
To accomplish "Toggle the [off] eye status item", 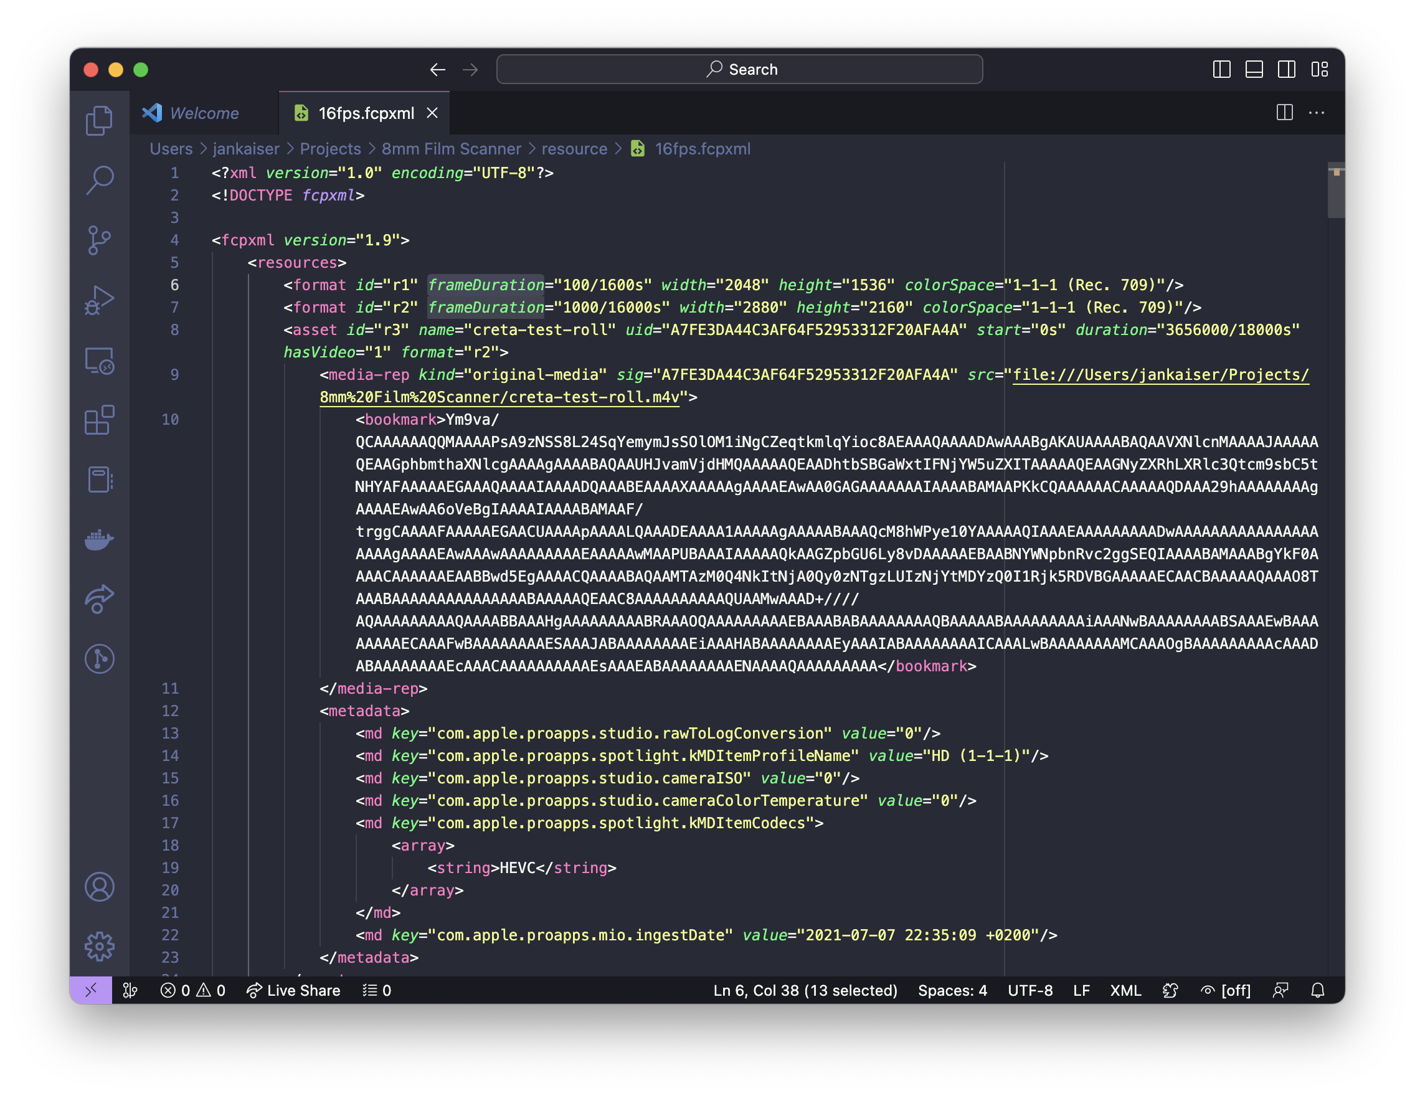I will [x=1226, y=990].
